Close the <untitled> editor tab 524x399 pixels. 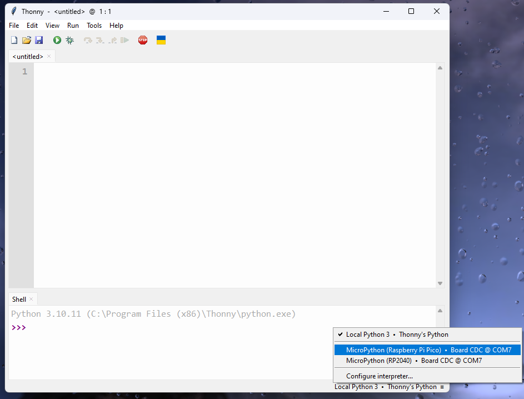coord(49,56)
